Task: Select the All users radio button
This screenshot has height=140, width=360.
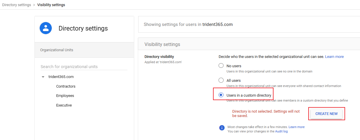Action: [221, 80]
